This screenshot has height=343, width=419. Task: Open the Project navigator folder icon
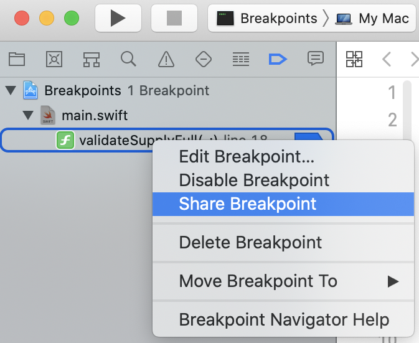(x=17, y=59)
